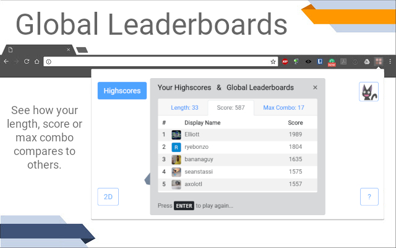Open the Google Drive extension icon
Image resolution: width=396 pixels, height=248 pixels.
click(x=367, y=61)
